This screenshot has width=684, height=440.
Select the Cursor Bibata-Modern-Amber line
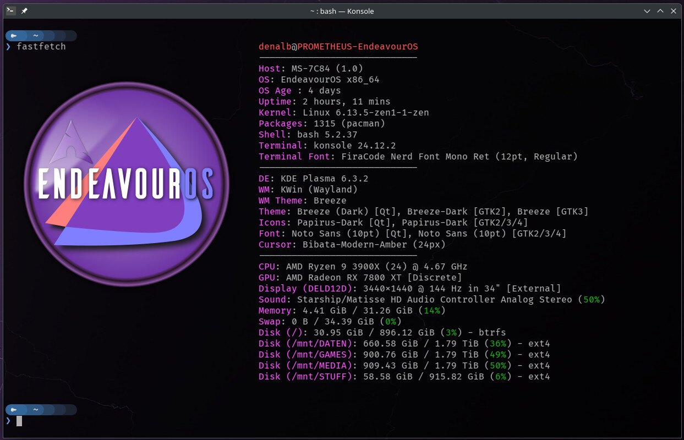tap(352, 245)
